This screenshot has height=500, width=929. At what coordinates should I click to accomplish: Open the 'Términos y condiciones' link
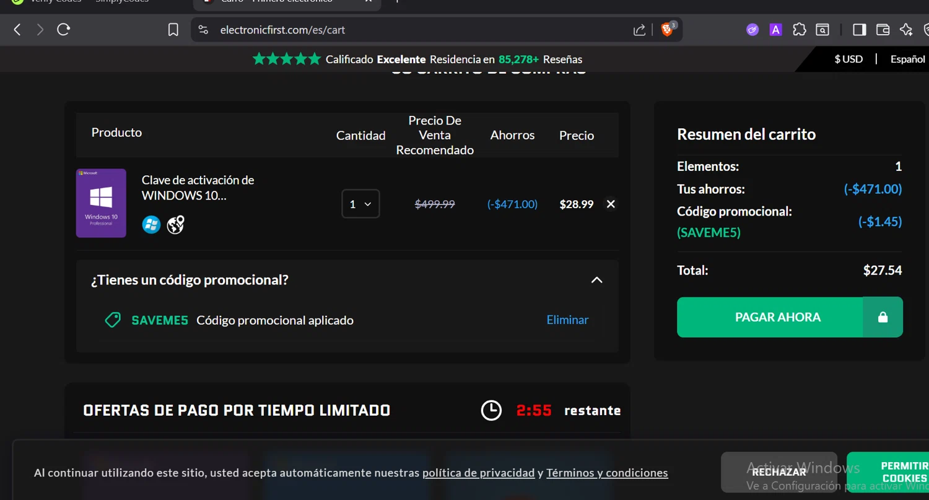coord(607,473)
